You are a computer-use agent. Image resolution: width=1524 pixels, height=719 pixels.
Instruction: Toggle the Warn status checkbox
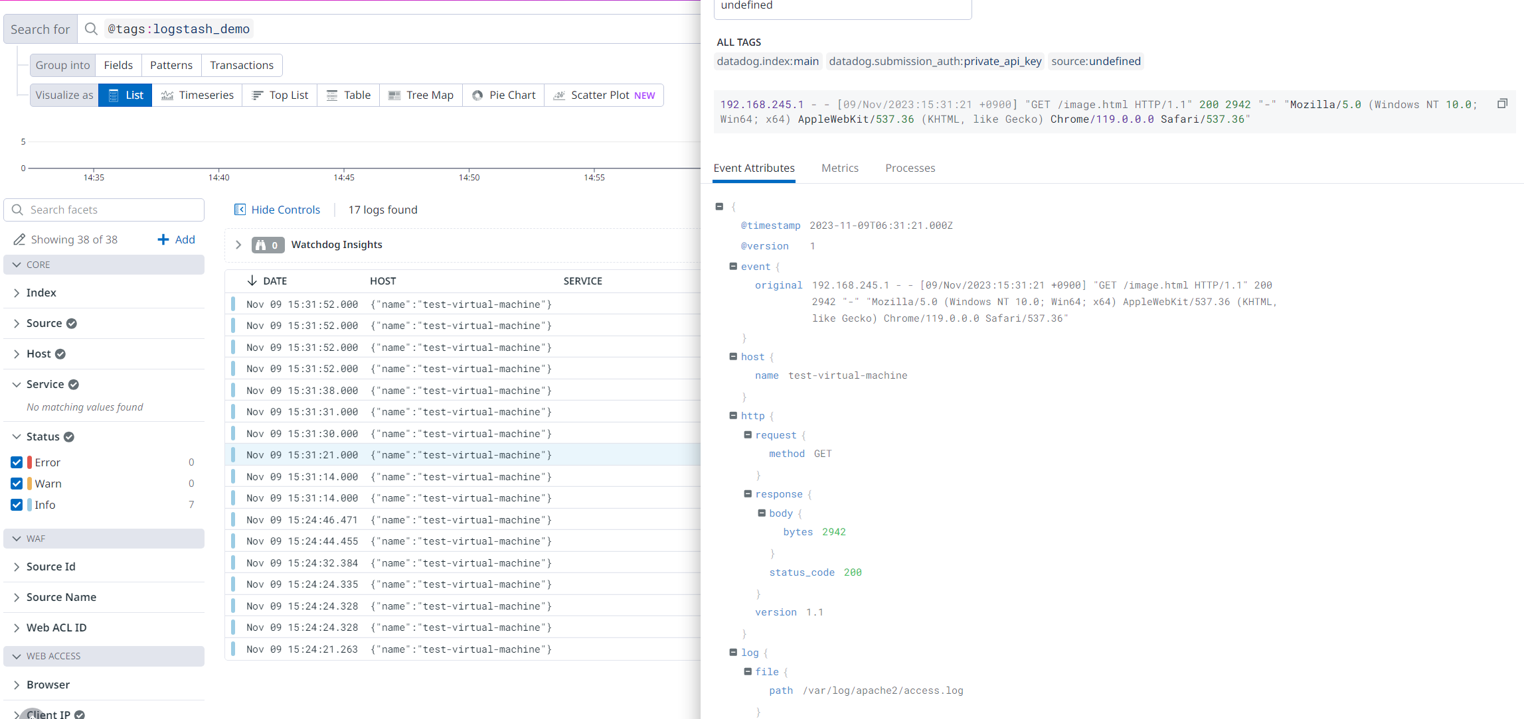point(17,484)
